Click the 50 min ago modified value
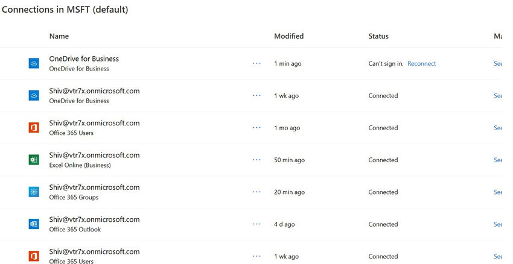513x264 pixels. 290,160
